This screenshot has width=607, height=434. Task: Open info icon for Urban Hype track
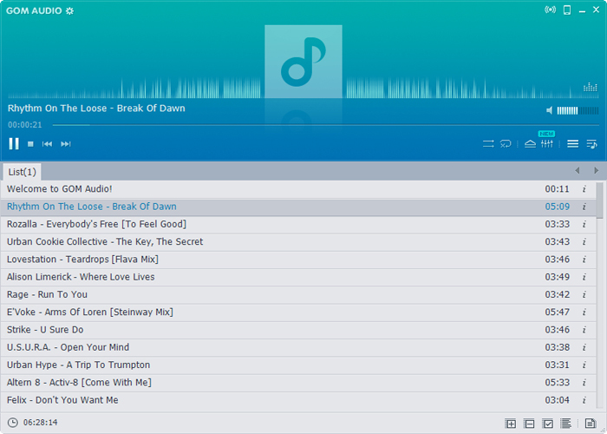point(584,365)
